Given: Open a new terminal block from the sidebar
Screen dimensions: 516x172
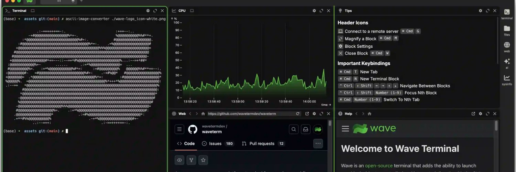Looking at the screenshot, I should point(507,14).
